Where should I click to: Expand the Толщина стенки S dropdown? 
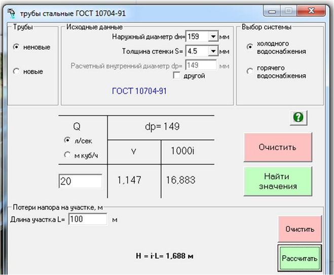tap(213, 51)
